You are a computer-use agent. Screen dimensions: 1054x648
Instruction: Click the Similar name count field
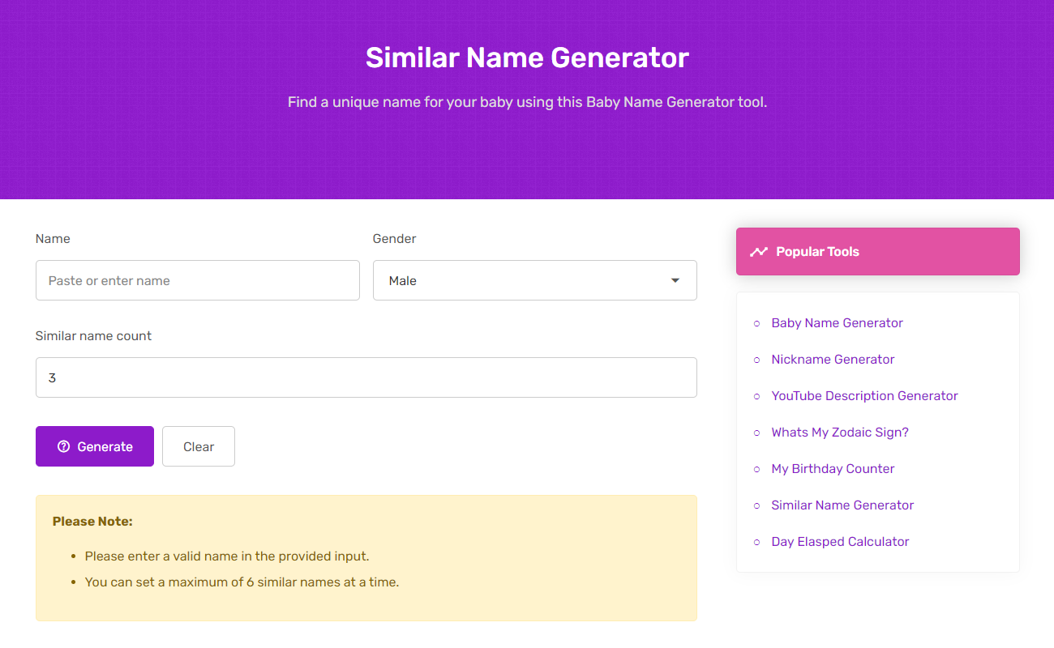click(x=366, y=377)
